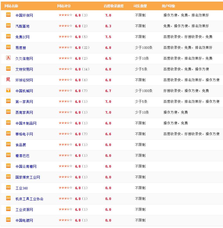Visit the 西南家具网 link

(x=24, y=113)
